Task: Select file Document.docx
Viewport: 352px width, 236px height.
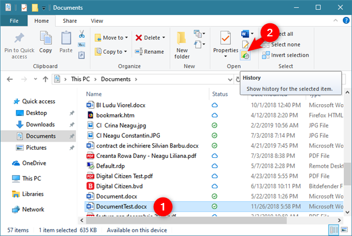Action: click(117, 196)
